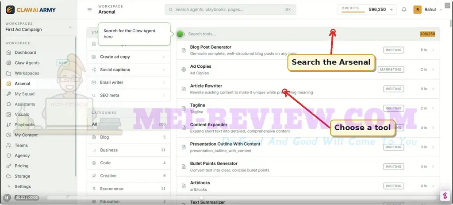453x205 pixels.
Task: Toggle the hamburger menu icon
Action: [89, 10]
